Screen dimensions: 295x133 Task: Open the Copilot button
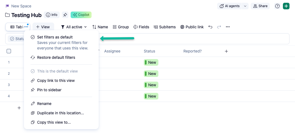(81, 15)
